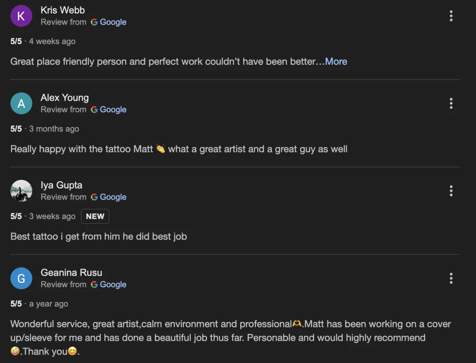Click the 5/5 rating on Geanina's review
Viewport: 476px width, 363px height.
16,304
